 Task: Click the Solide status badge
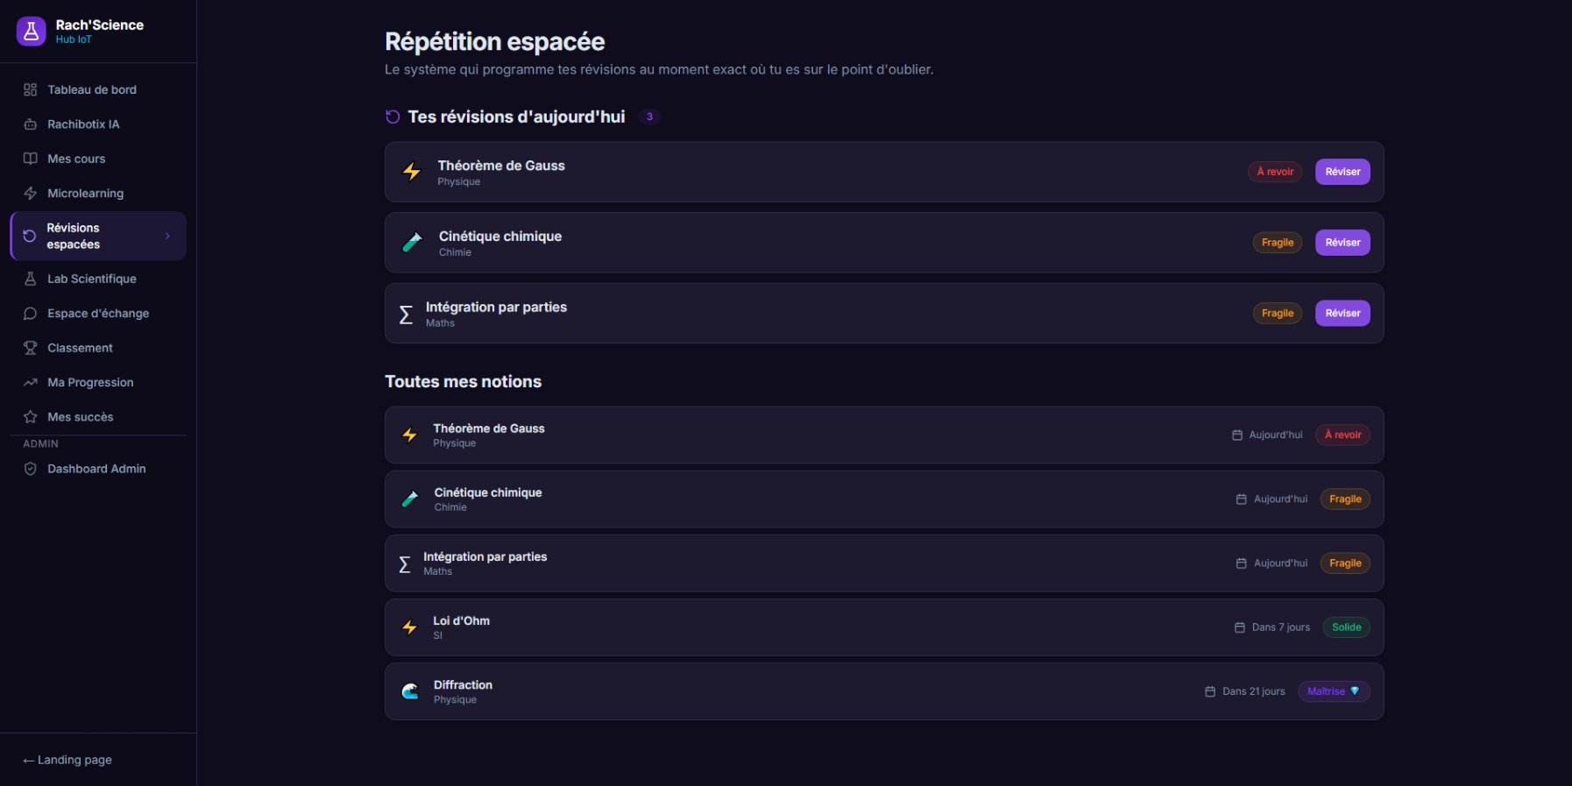click(1346, 627)
